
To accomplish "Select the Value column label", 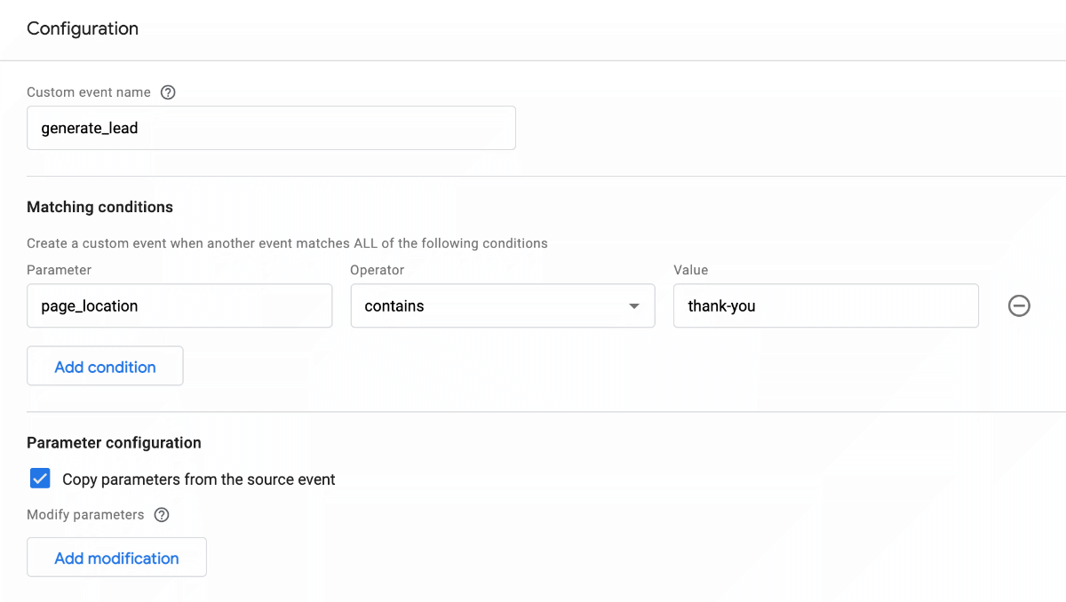I will pyautogui.click(x=691, y=270).
